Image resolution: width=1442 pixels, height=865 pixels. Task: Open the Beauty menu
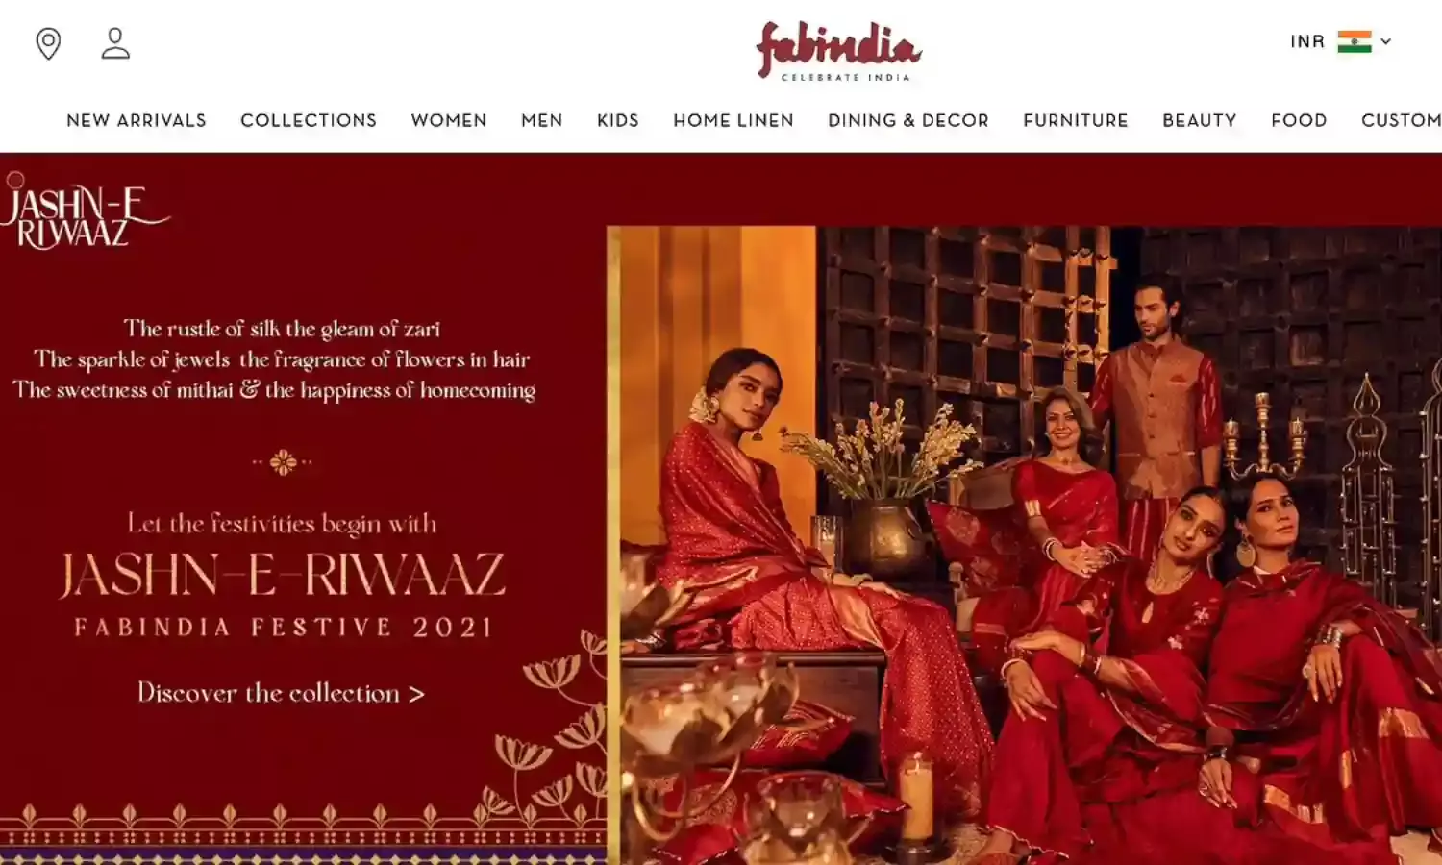click(1200, 120)
